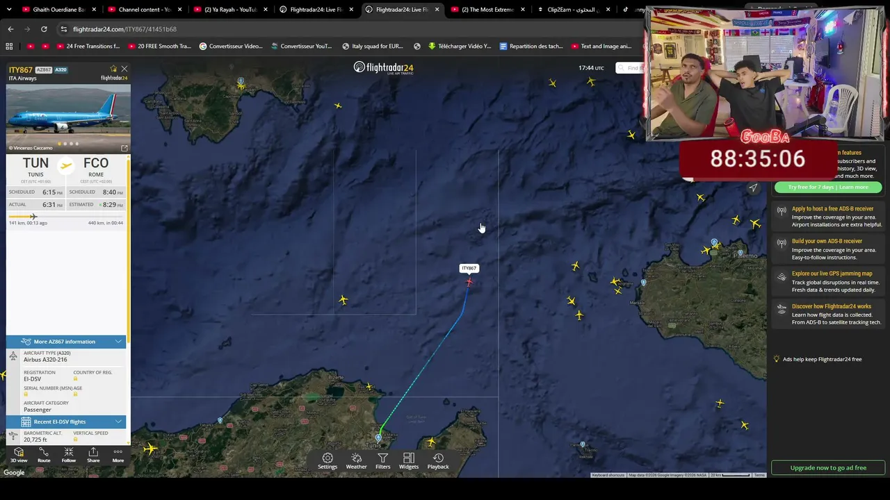Share this flight
This screenshot has height=500, width=890.
click(x=93, y=455)
